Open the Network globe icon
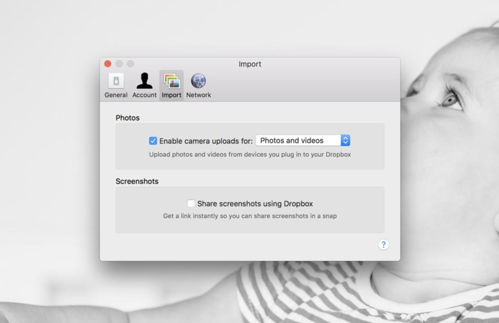Viewport: 499px width, 323px height. click(x=198, y=81)
